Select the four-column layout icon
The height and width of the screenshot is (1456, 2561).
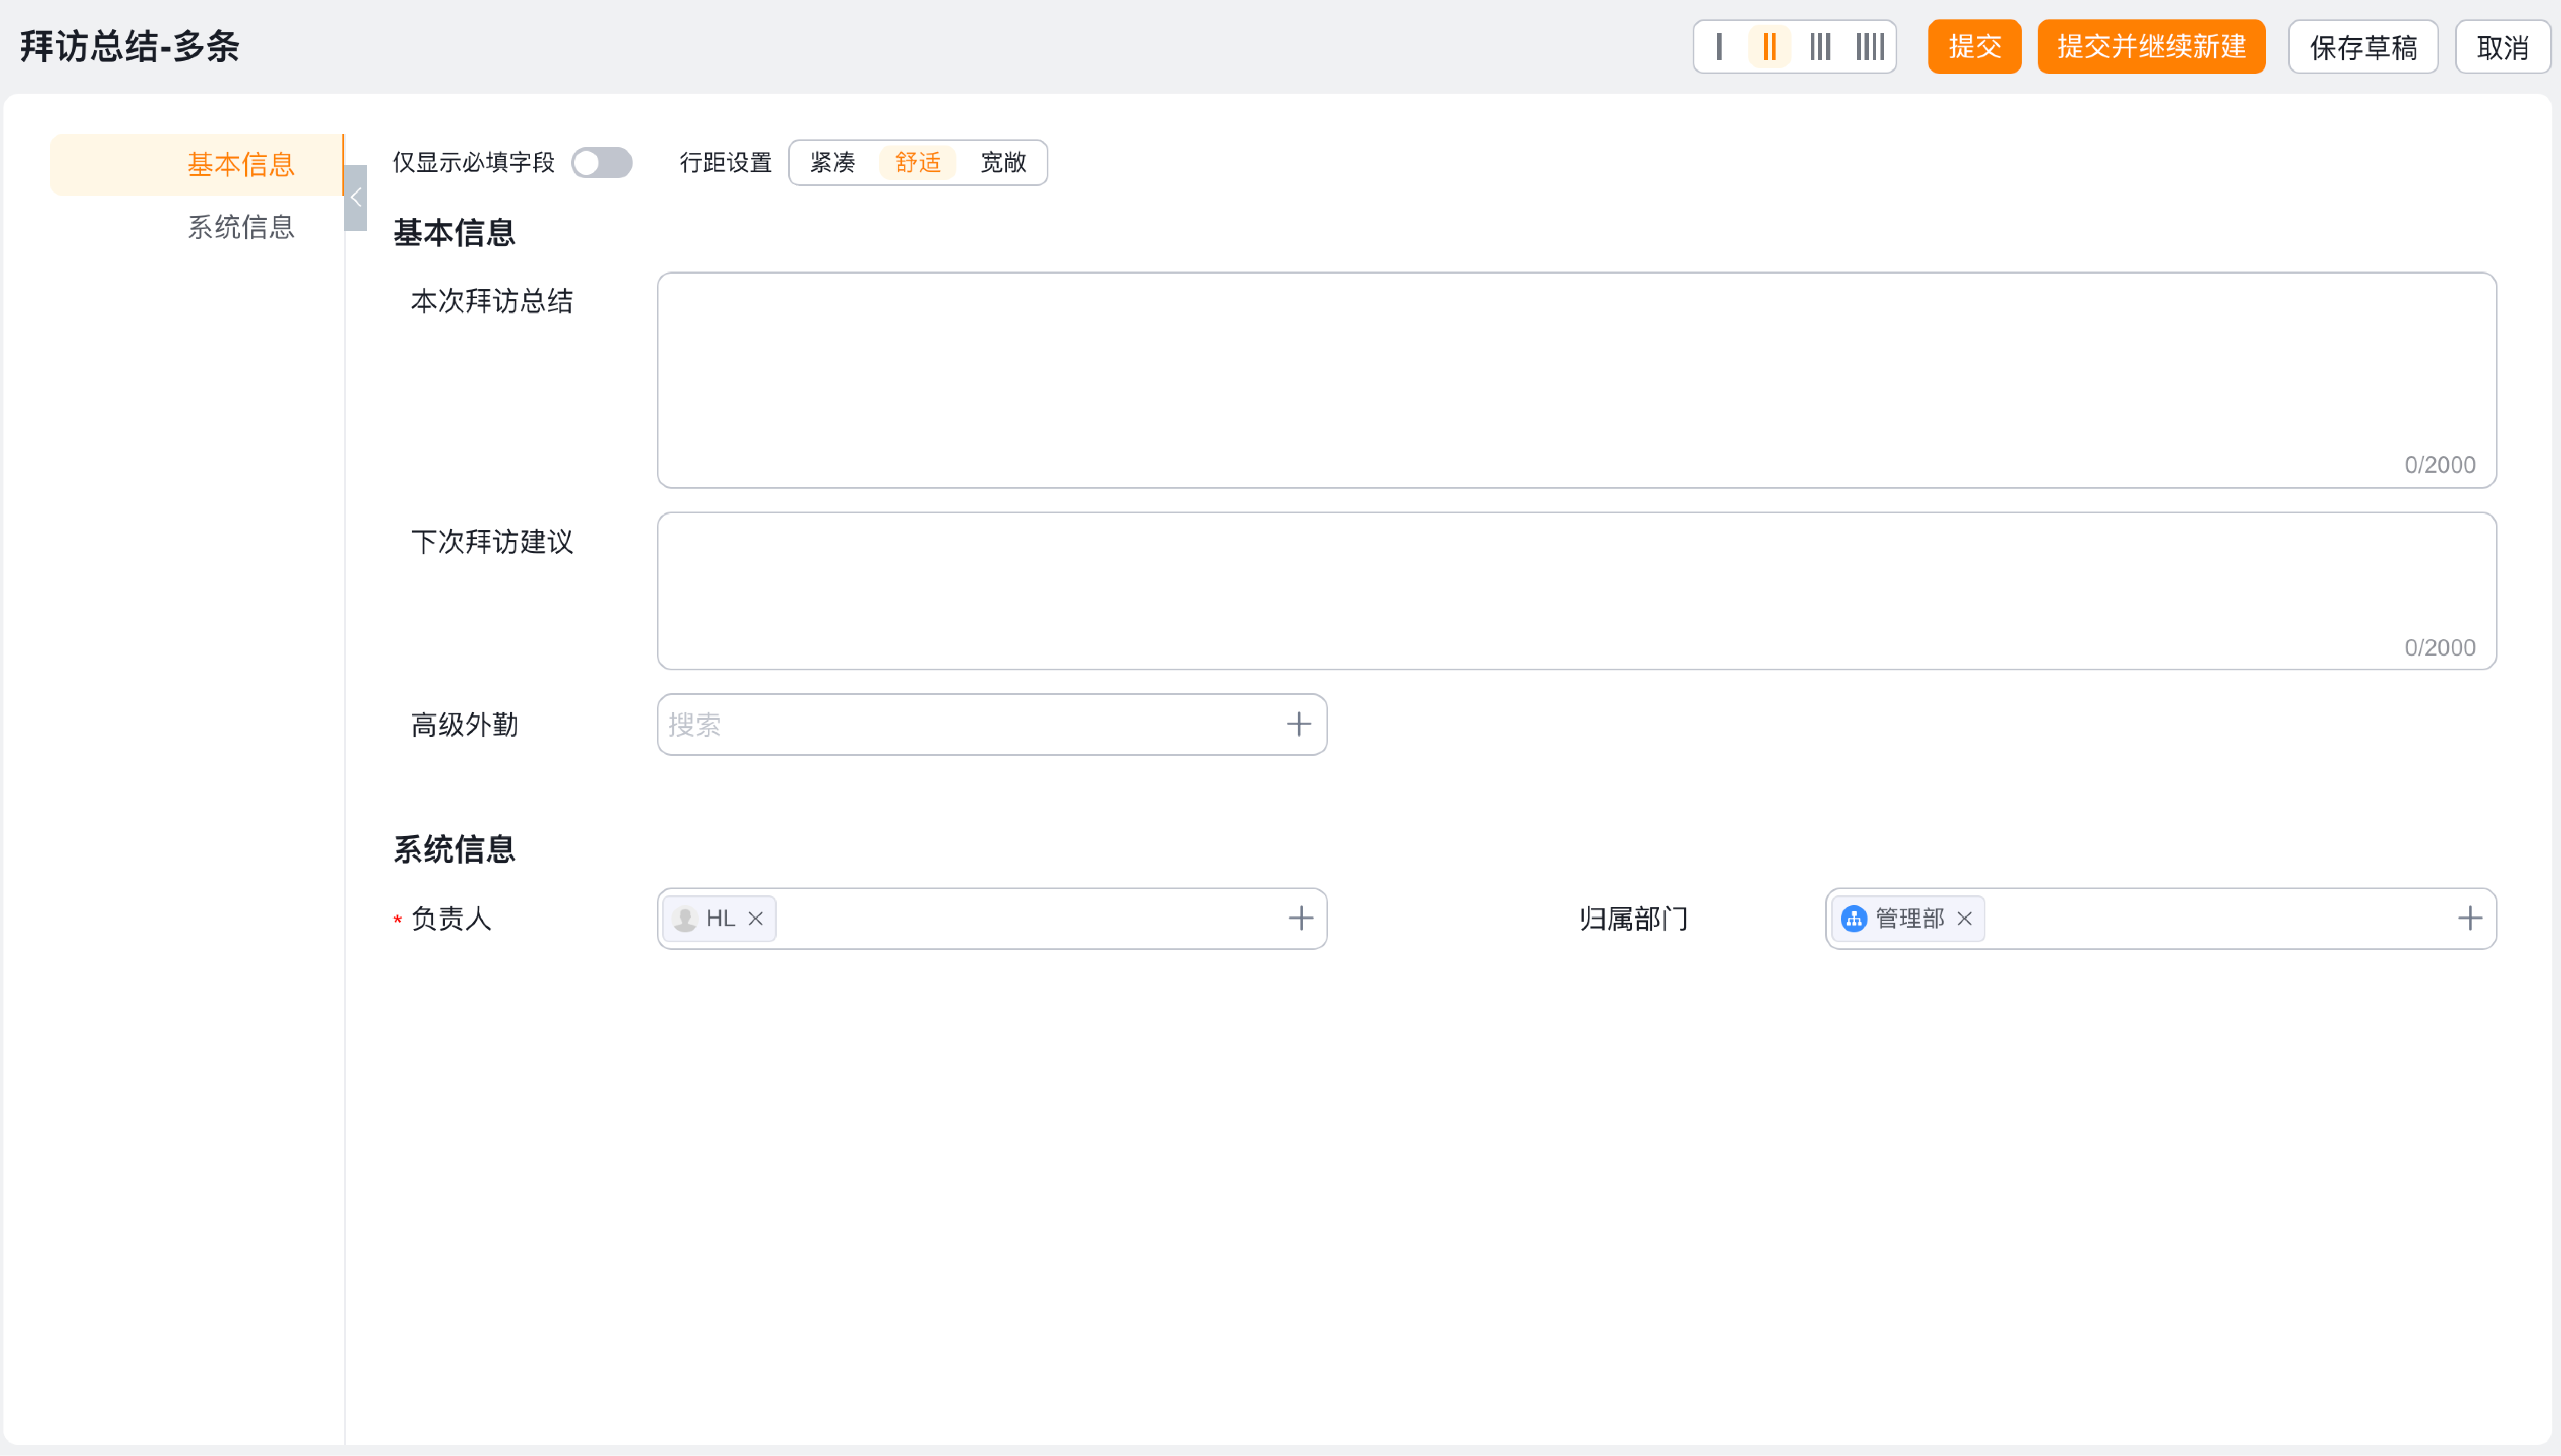[1869, 47]
